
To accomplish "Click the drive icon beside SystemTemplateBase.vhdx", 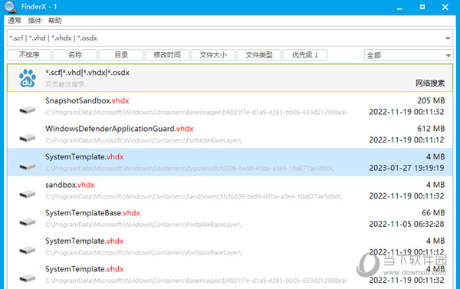I will [28, 222].
